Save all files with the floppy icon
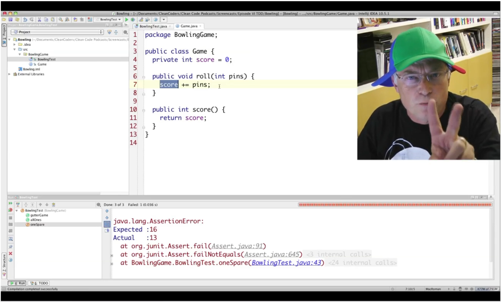501x302 pixels. tap(10, 20)
